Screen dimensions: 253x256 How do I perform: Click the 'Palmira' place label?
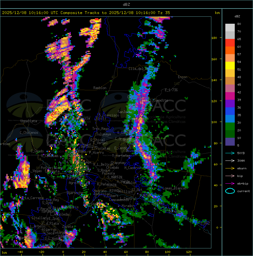108,173
